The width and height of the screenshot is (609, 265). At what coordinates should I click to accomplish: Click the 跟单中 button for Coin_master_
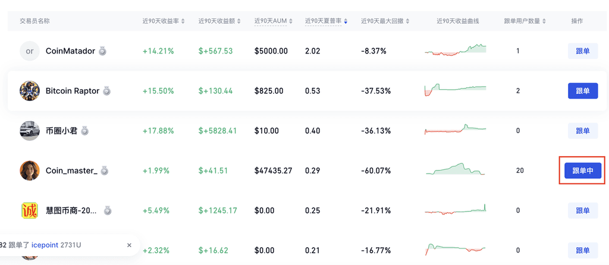coord(582,171)
